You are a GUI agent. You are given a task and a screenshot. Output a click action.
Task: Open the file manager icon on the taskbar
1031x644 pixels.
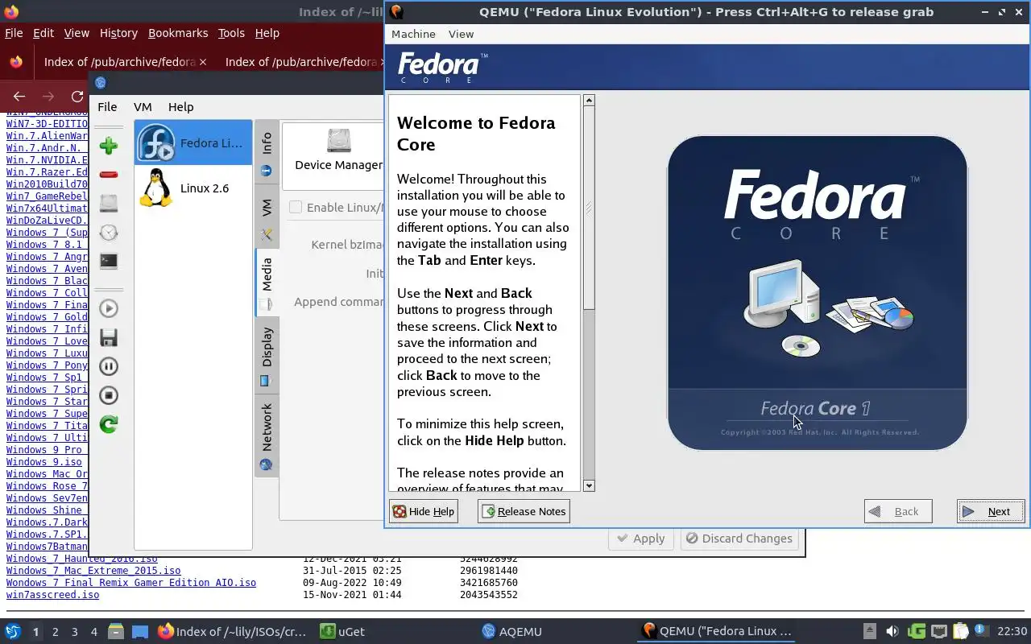[x=115, y=632]
